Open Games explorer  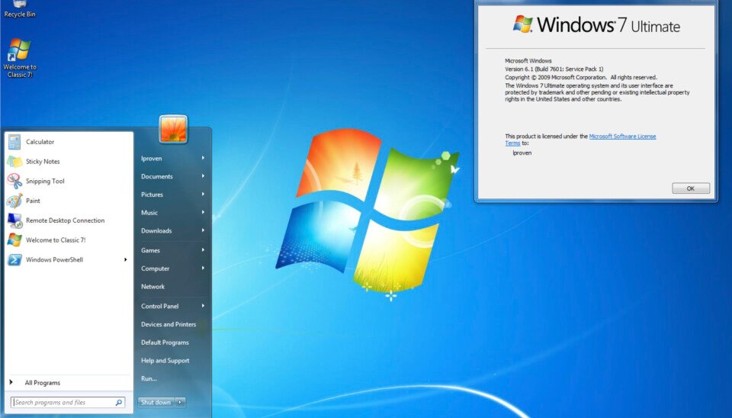click(x=150, y=250)
